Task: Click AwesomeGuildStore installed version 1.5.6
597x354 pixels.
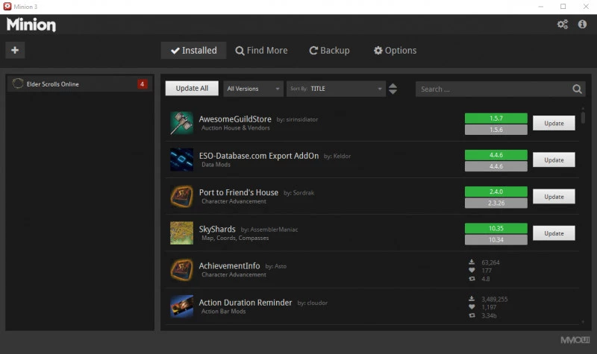Action: tap(496, 130)
